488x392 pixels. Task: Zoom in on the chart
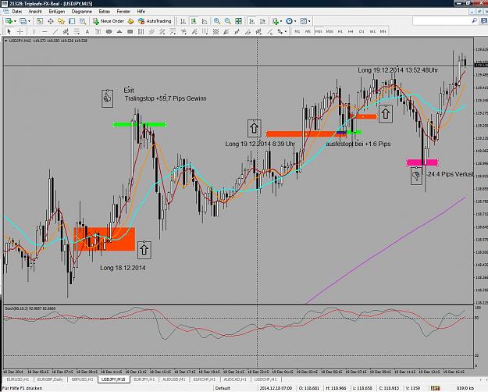tap(217, 21)
